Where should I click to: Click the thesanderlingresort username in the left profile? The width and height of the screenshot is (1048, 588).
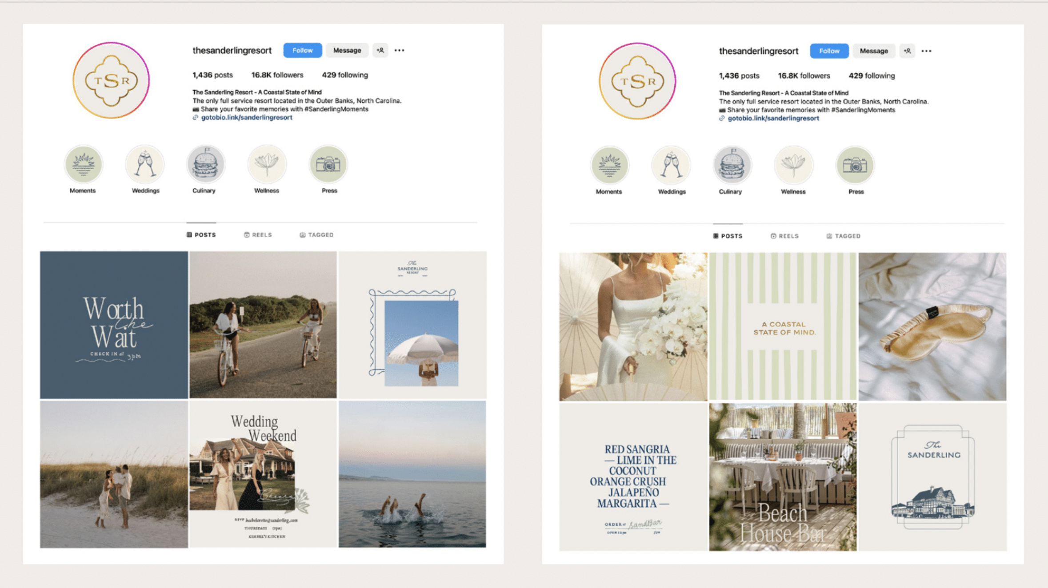[x=232, y=51]
